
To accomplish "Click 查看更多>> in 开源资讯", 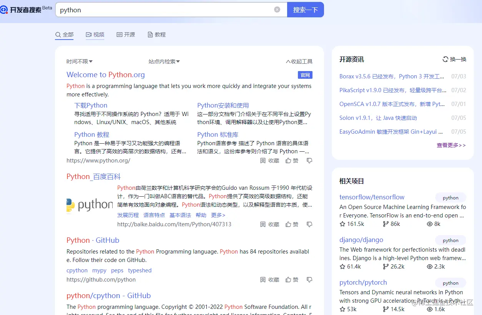I will [x=451, y=145].
